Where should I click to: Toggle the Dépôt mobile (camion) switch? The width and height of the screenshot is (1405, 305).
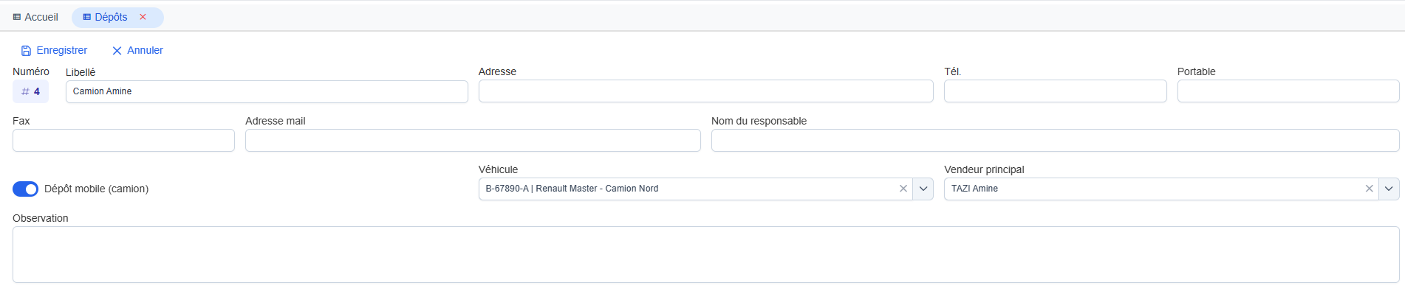25,189
